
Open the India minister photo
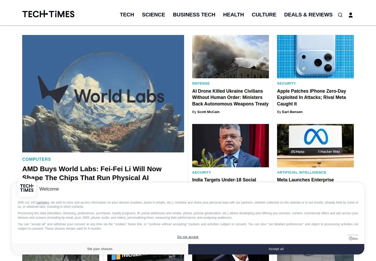[231, 146]
